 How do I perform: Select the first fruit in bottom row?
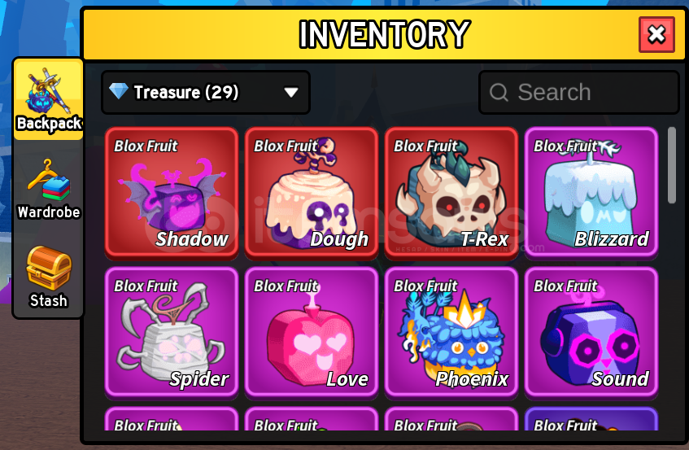tap(172, 419)
